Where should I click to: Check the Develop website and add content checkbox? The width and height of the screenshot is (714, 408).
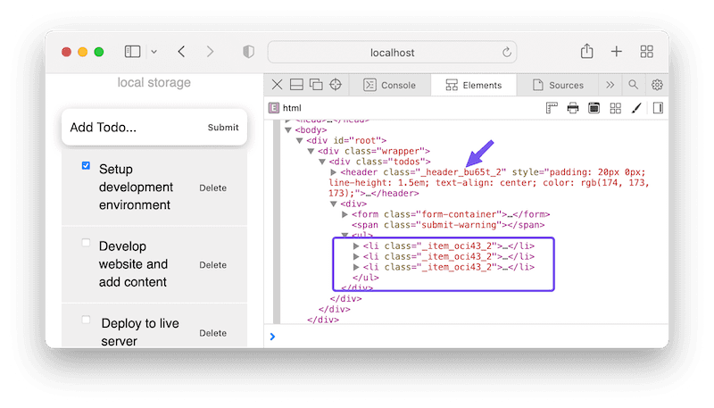[86, 242]
